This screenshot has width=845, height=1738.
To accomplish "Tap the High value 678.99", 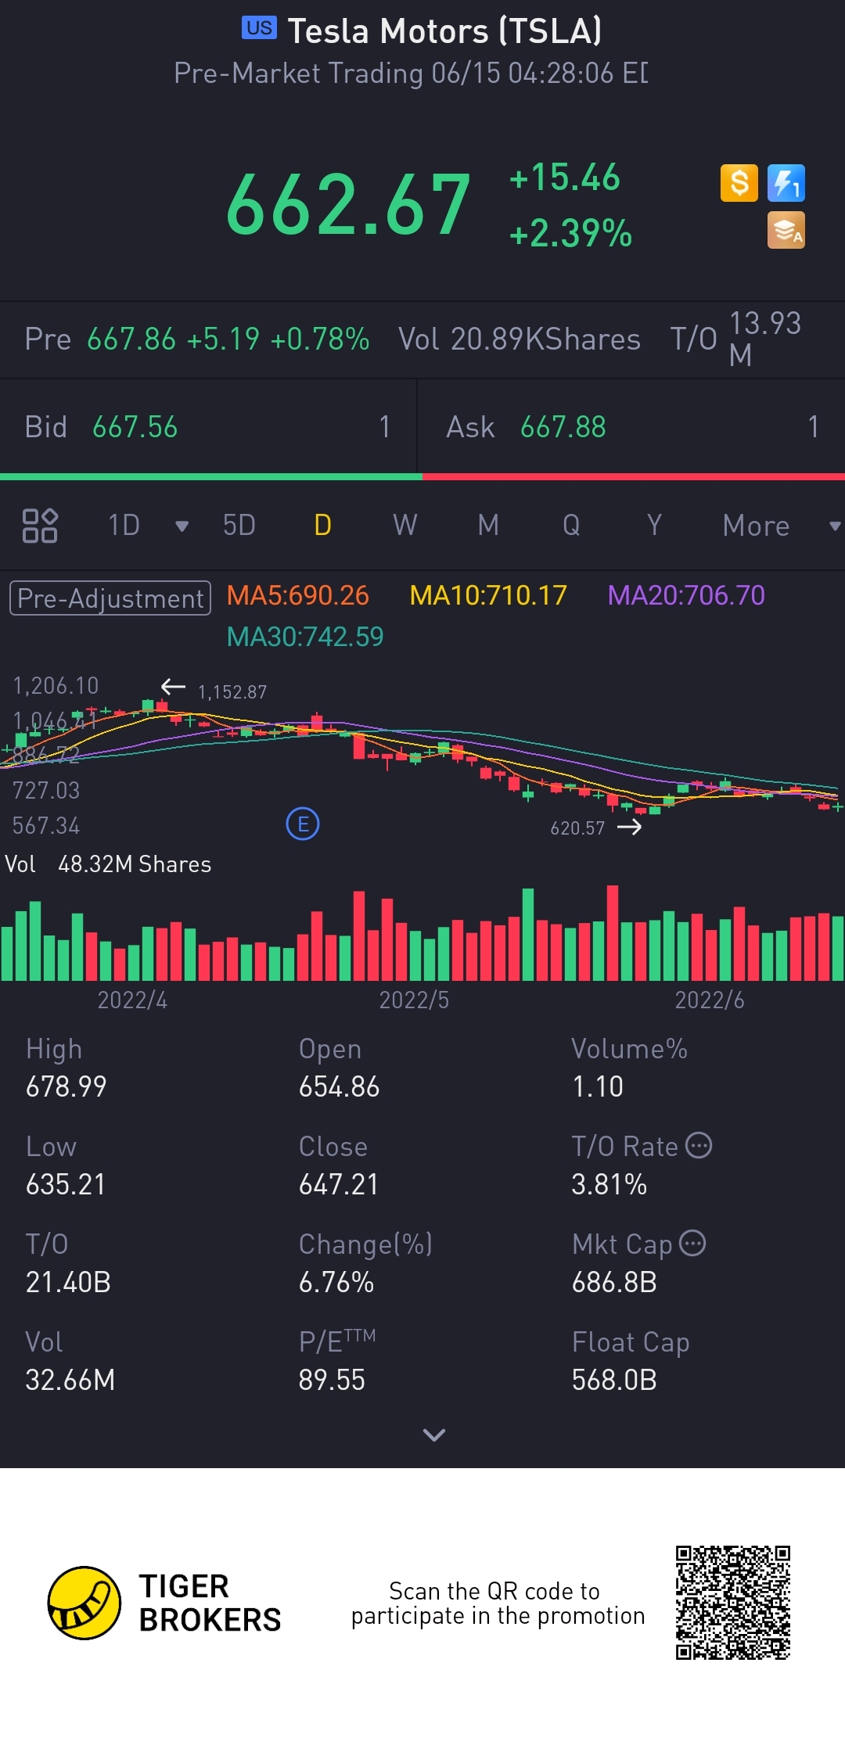I will [x=66, y=1086].
